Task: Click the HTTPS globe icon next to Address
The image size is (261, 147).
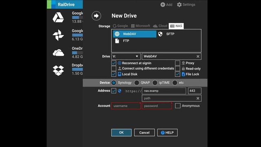Action: [119, 91]
